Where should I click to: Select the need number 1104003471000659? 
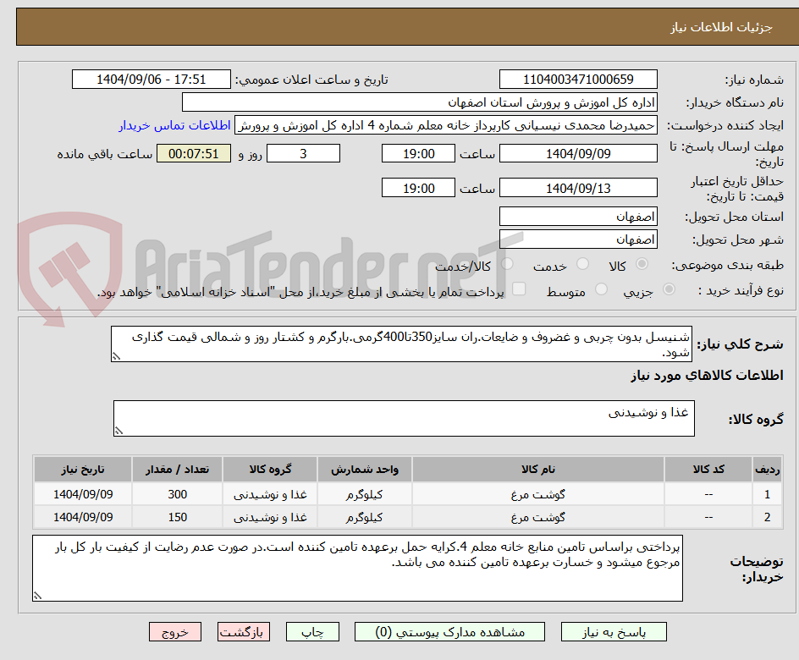tap(578, 79)
